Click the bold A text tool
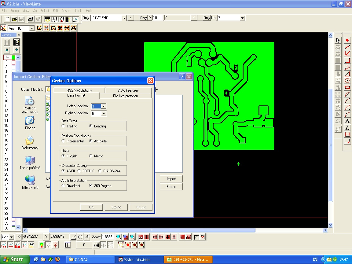This screenshot has width=352, height=264. tap(347, 121)
